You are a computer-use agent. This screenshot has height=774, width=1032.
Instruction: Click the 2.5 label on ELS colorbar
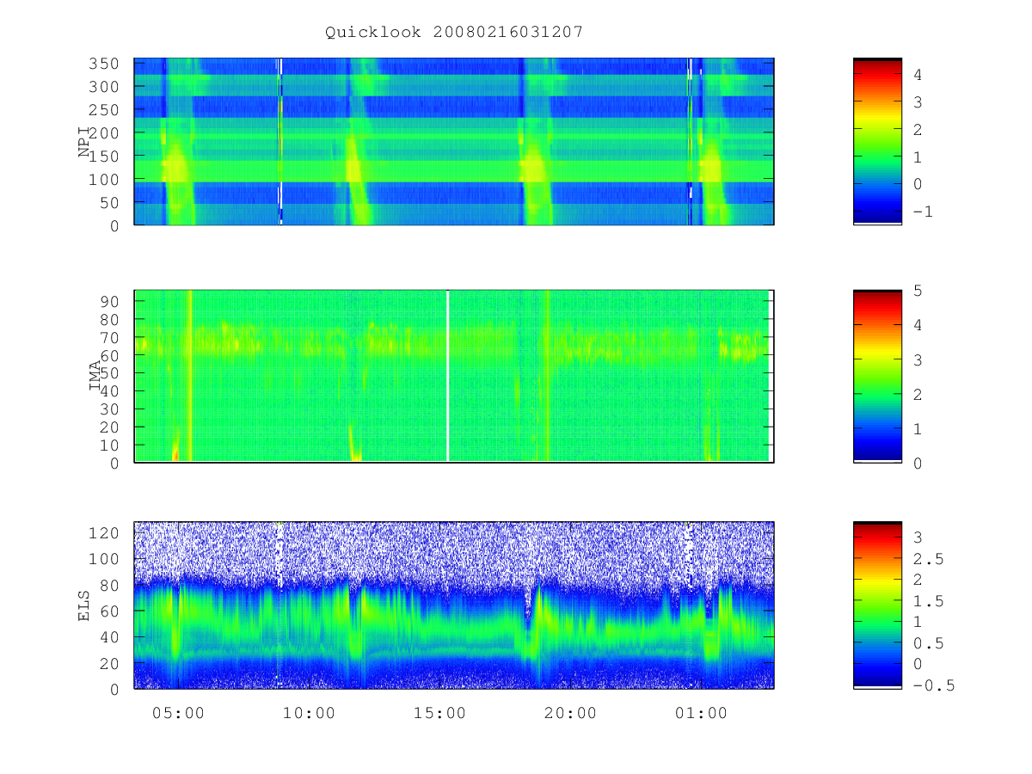click(x=927, y=559)
